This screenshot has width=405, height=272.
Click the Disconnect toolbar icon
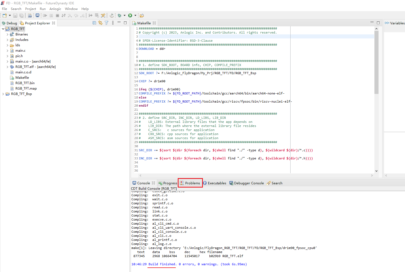[x=64, y=15]
